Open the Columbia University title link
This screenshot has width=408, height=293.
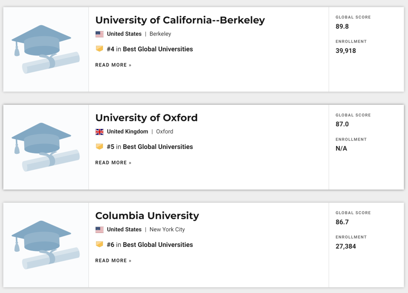pos(147,215)
